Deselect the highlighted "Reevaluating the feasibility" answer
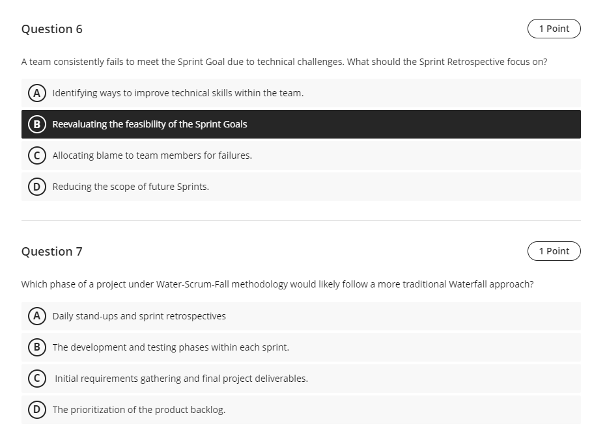The height and width of the screenshot is (441, 592). pyautogui.click(x=149, y=124)
